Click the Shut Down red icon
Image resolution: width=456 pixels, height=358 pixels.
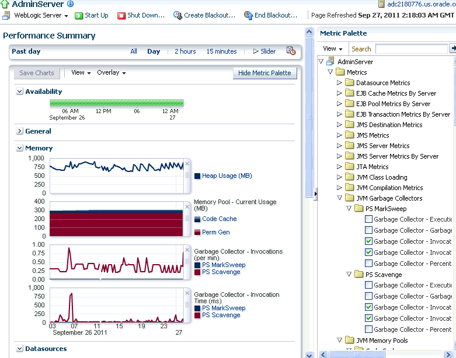click(x=121, y=16)
